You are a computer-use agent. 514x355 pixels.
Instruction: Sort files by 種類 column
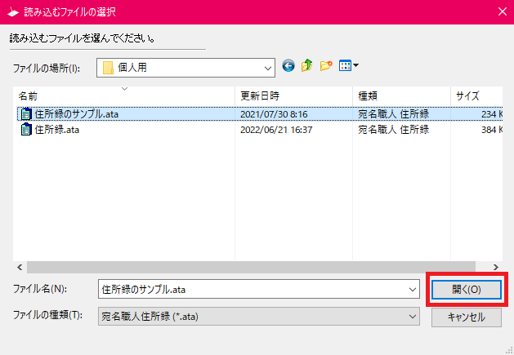pyautogui.click(x=401, y=96)
